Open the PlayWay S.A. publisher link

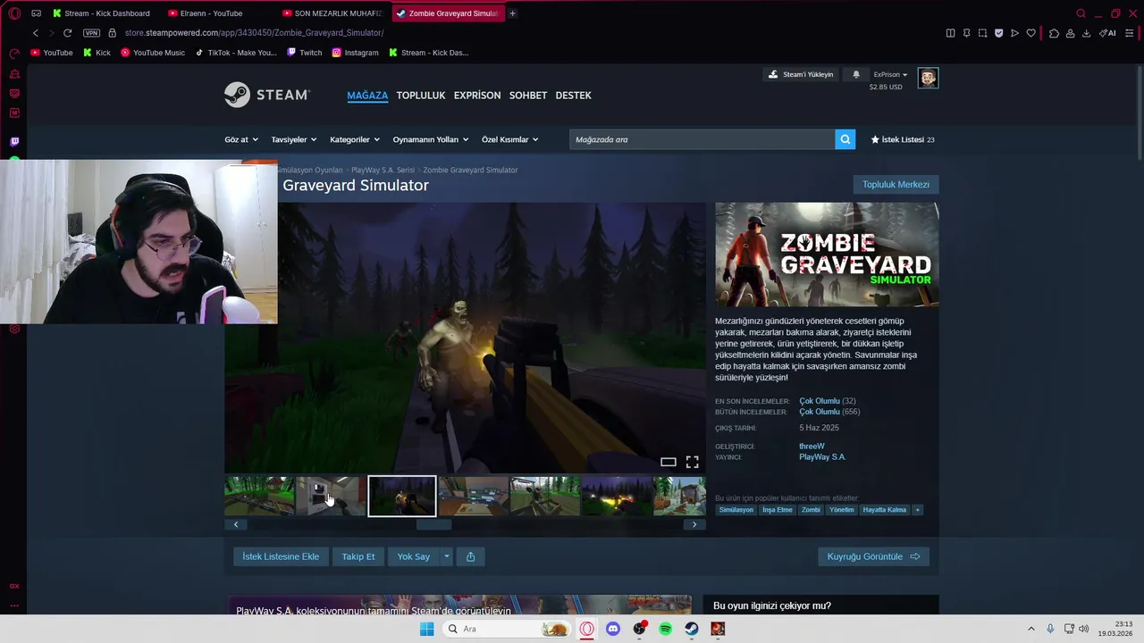[822, 457]
